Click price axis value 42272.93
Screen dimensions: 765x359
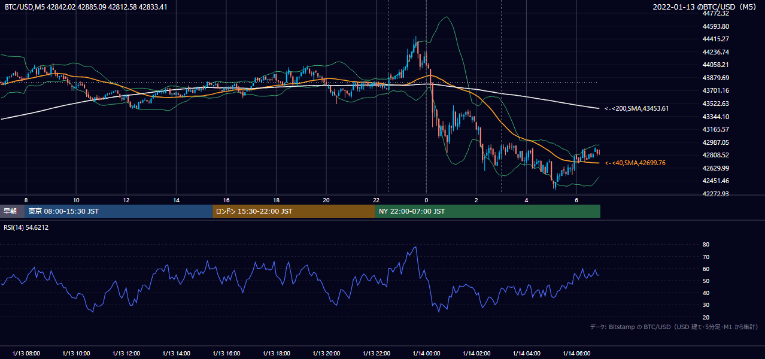click(x=715, y=194)
